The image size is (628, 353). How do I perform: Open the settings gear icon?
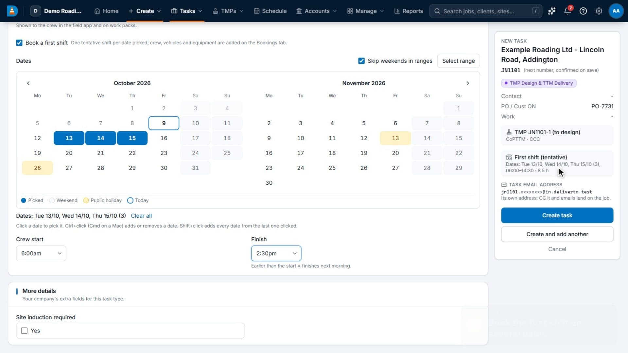(x=599, y=11)
